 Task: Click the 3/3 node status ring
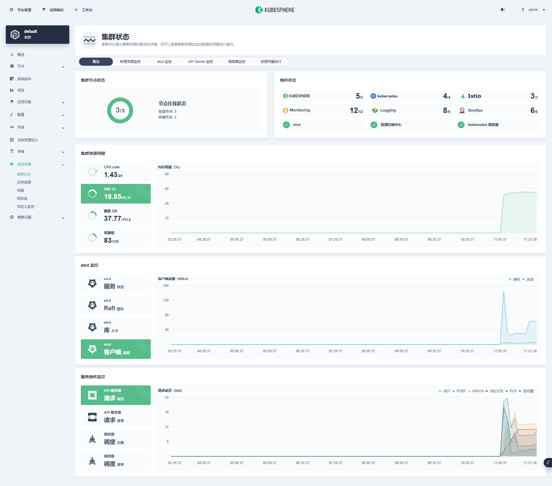click(120, 110)
